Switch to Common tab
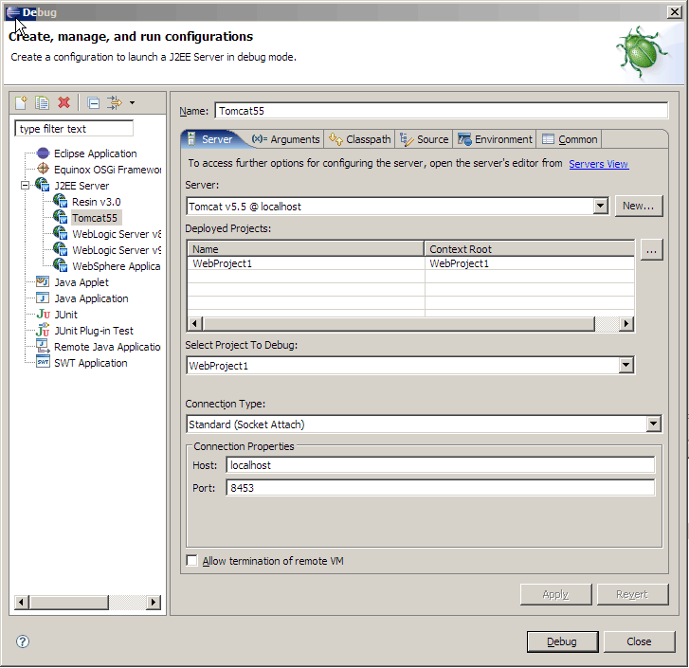 pos(570,139)
